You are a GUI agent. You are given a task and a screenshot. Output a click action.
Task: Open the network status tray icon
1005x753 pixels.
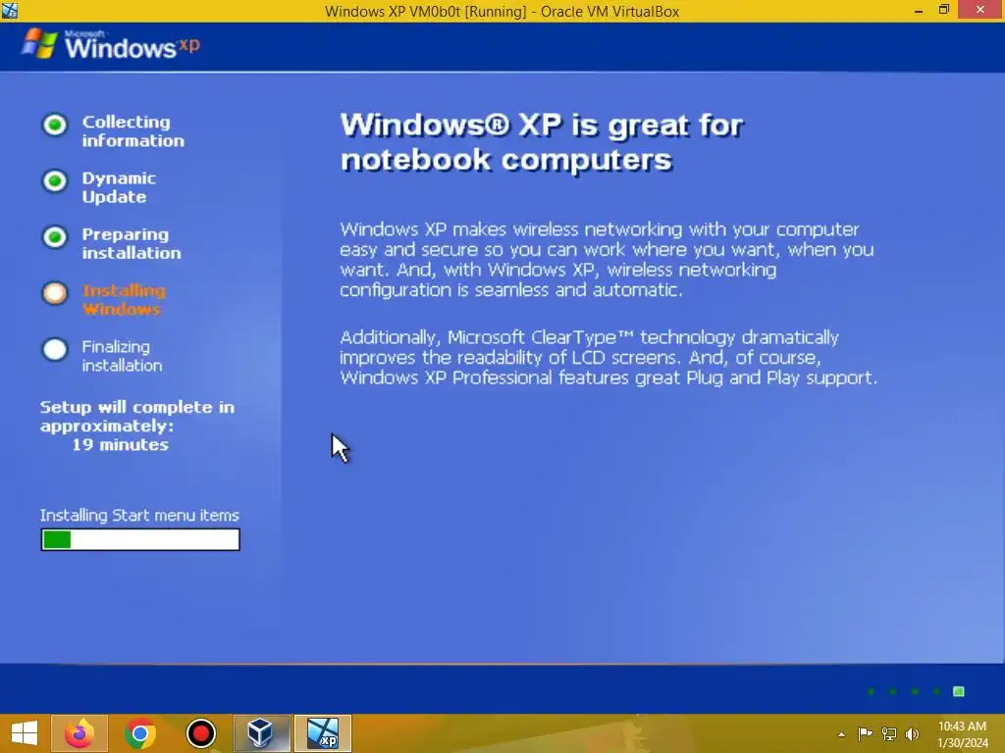pos(888,734)
